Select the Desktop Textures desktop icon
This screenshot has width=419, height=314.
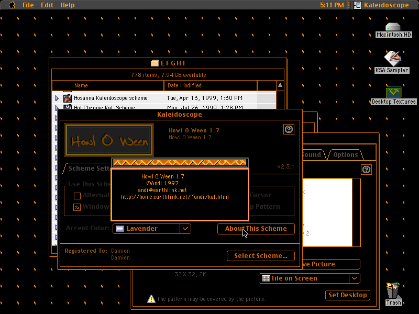click(x=394, y=96)
